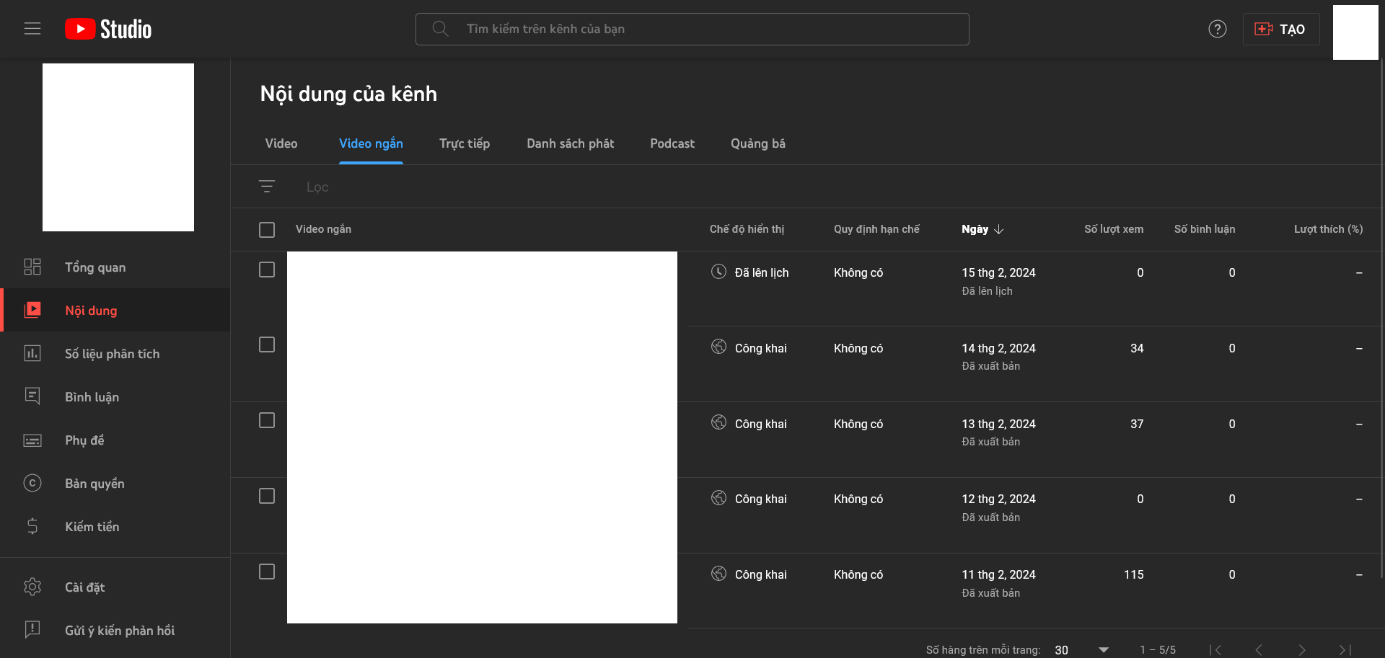Click Lượt thích (%) column header
1385x658 pixels.
click(1328, 229)
